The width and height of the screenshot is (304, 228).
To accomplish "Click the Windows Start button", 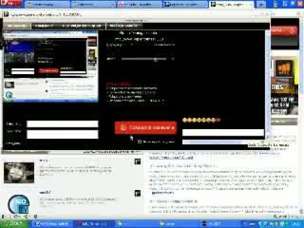I will [15, 224].
